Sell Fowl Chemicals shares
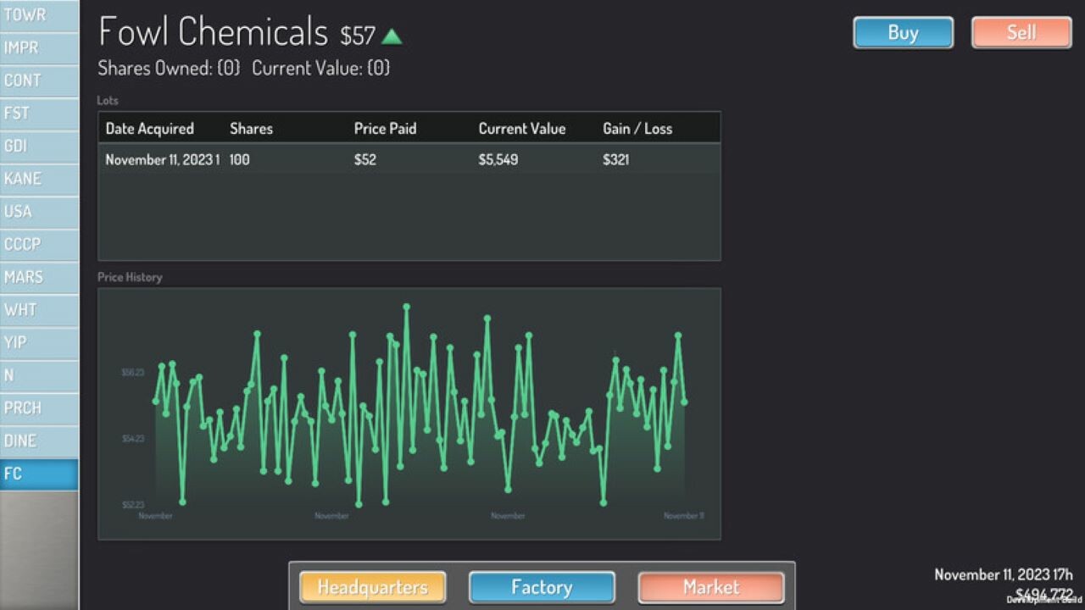This screenshot has height=610, width=1085. pyautogui.click(x=1021, y=33)
